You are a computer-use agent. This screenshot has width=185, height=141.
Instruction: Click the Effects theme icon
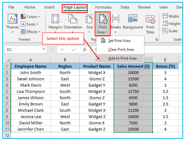(23, 32)
